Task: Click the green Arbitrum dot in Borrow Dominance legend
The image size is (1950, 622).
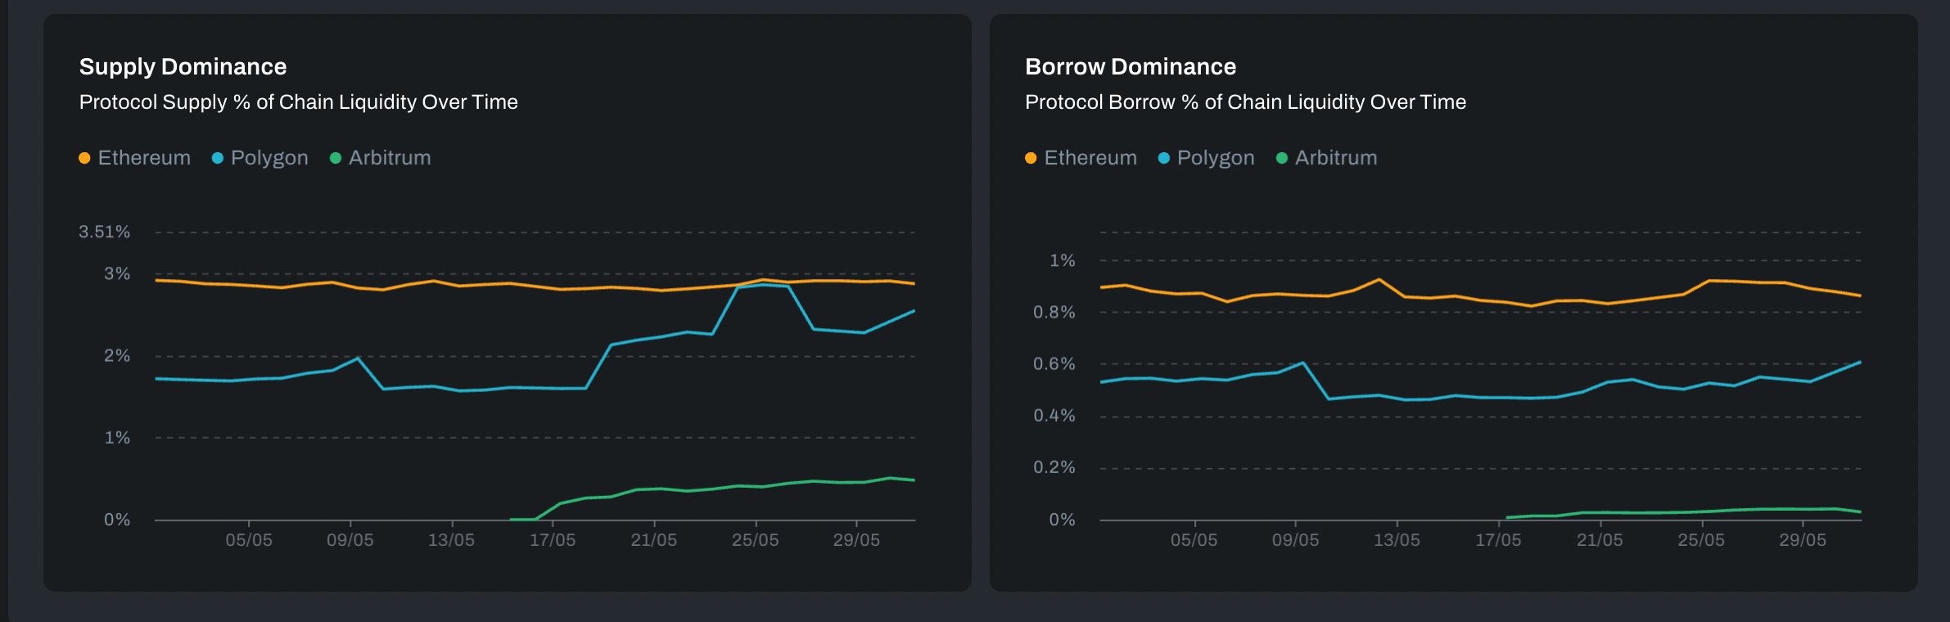Action: [1282, 158]
